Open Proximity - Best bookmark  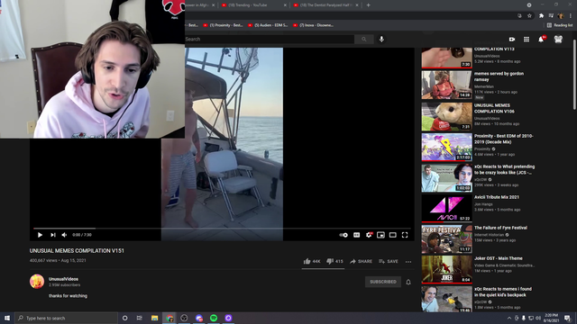coord(223,25)
